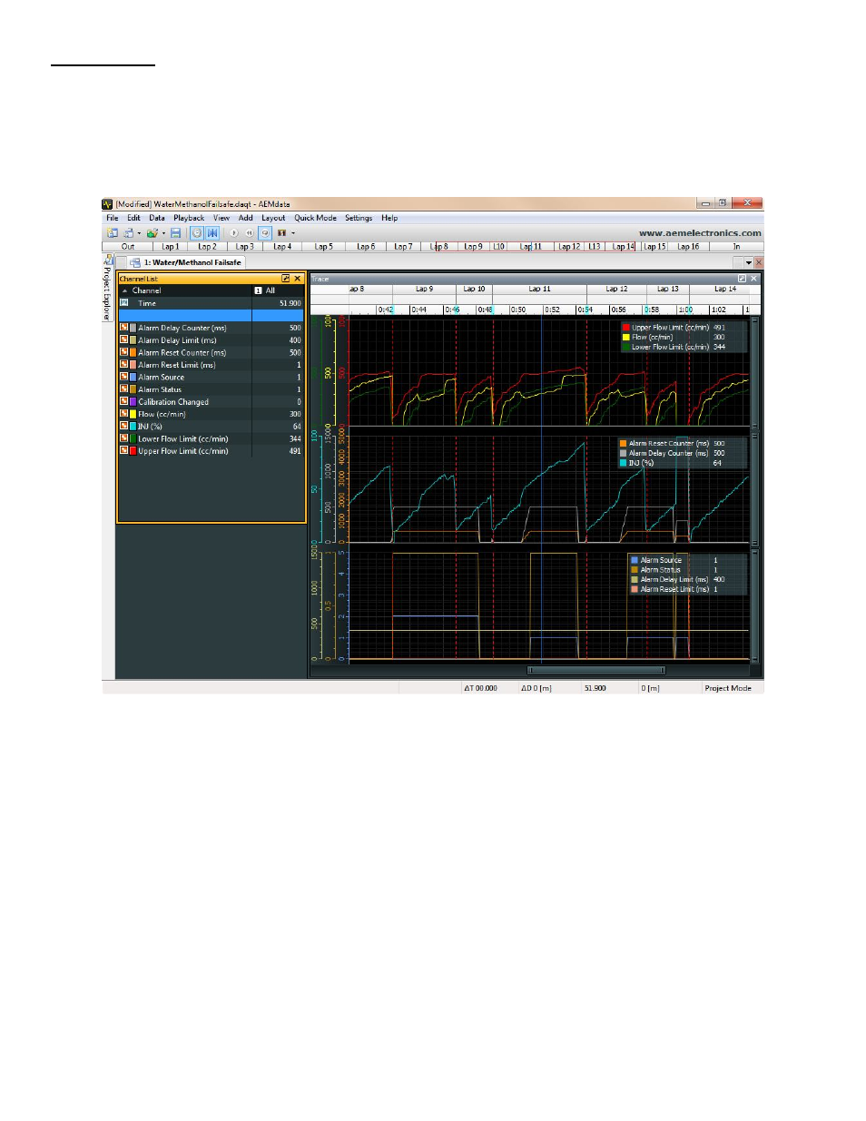Click the play playback button
This screenshot has height=1121, width=866.
(233, 233)
